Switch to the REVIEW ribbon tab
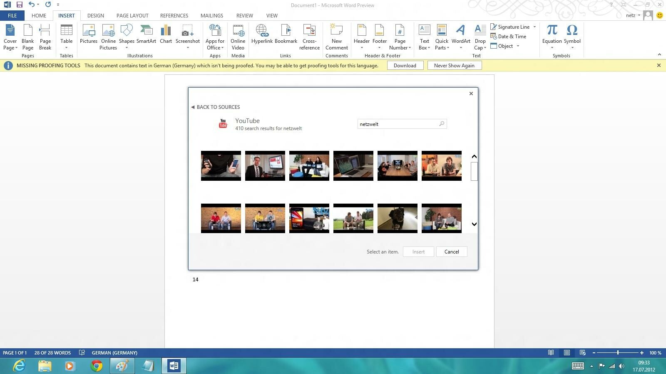The height and width of the screenshot is (374, 666). tap(244, 15)
